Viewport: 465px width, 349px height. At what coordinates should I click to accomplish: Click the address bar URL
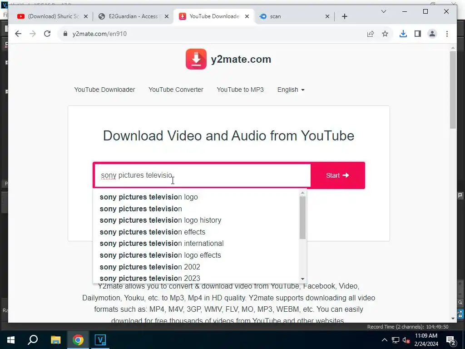coord(99,34)
